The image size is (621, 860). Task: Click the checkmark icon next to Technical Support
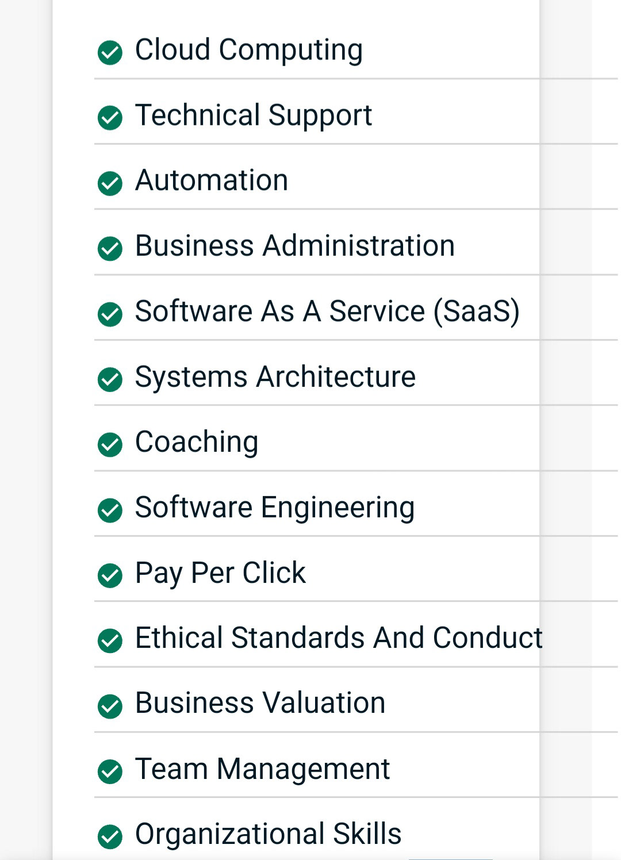point(110,118)
